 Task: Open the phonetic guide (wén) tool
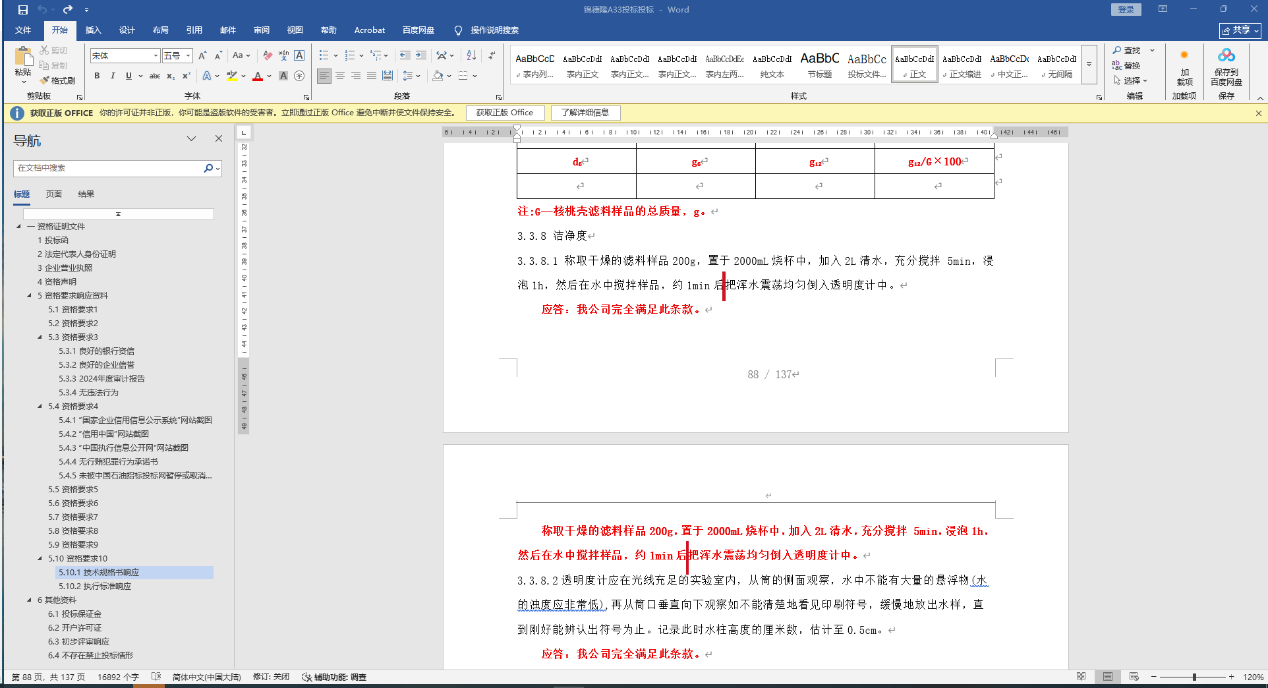point(283,56)
